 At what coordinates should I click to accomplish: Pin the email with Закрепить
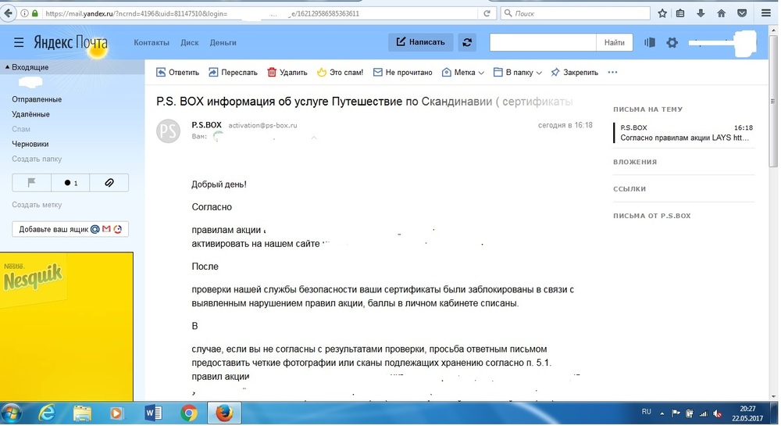click(x=574, y=72)
